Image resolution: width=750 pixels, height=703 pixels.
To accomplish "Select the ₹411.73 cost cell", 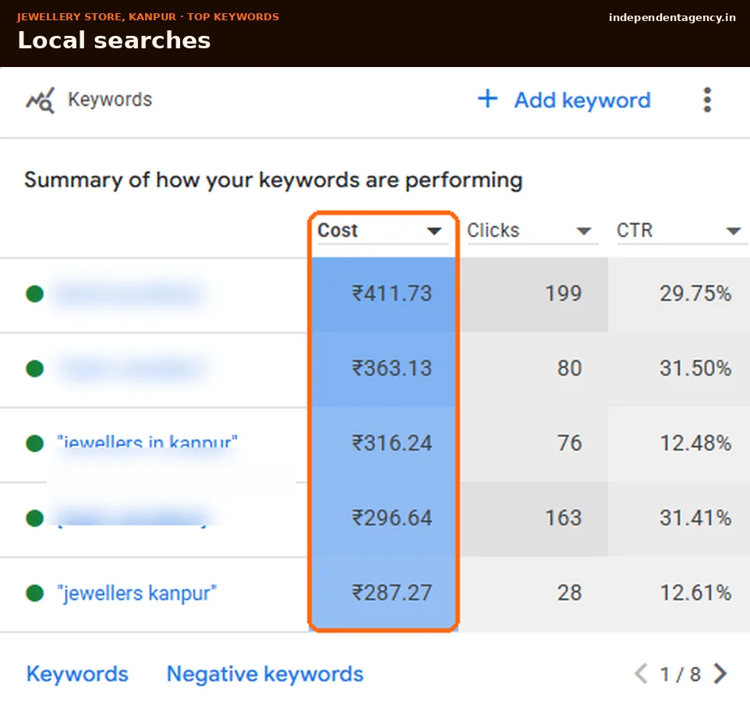I will tap(383, 294).
